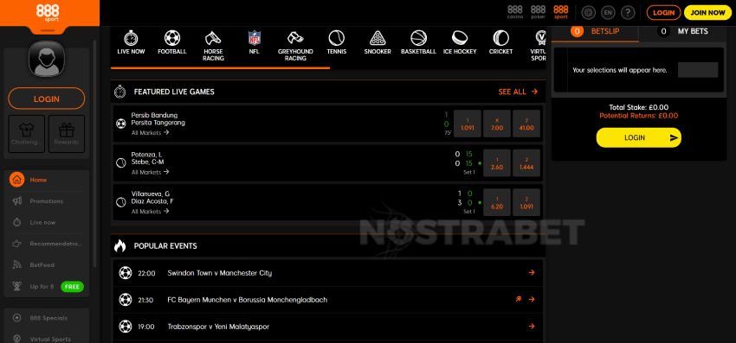Open 888 Specials in sidebar
Image resolution: width=736 pixels, height=343 pixels.
click(46, 318)
